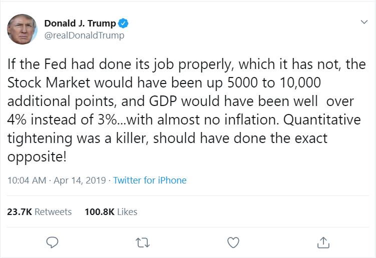Screen dimensions: 376x258
Task: Click the reply speech bubble icon
Action: click(x=52, y=242)
